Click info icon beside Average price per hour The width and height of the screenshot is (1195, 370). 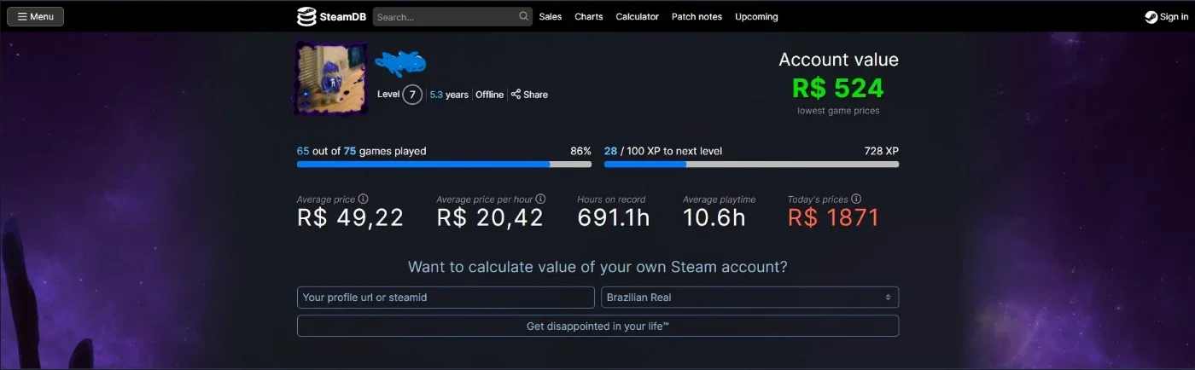(540, 199)
